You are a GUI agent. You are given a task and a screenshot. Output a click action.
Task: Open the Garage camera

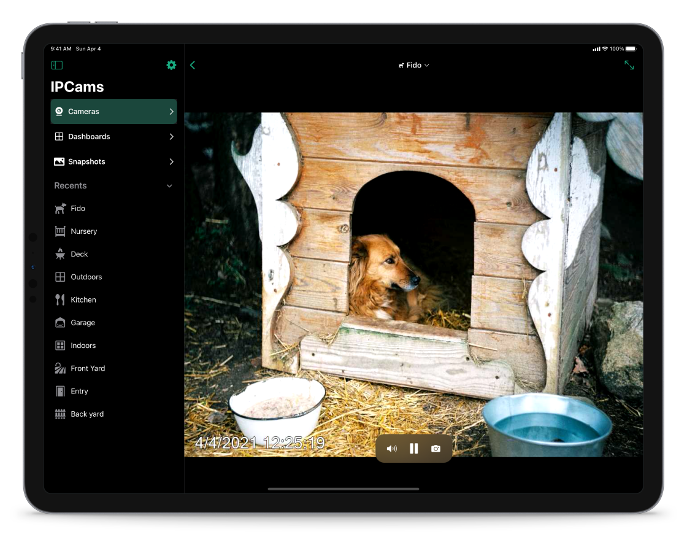[83, 323]
